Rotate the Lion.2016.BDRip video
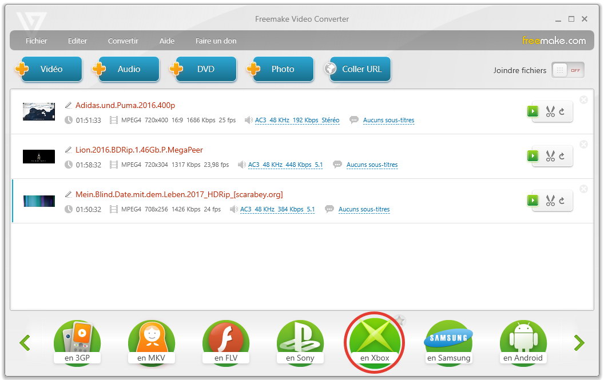The image size is (604, 380). pyautogui.click(x=562, y=157)
